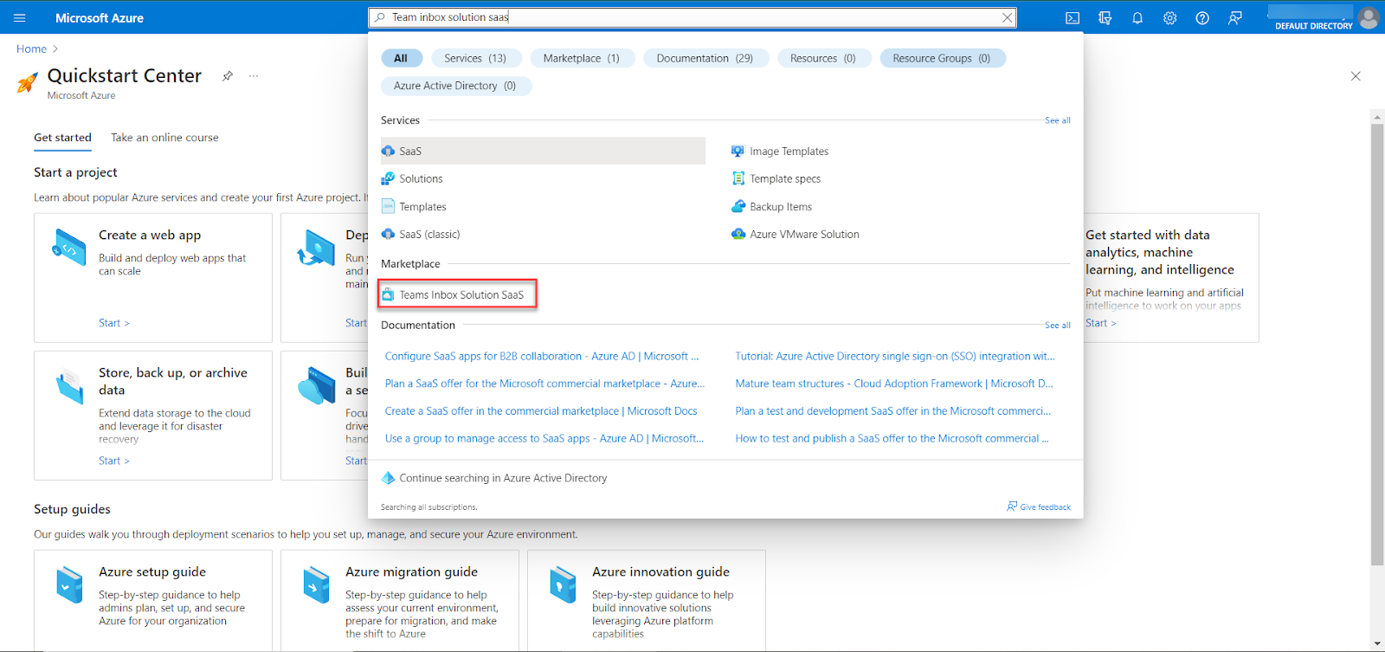Click See all next to Services
Viewport: 1385px width, 652px height.
coord(1058,120)
